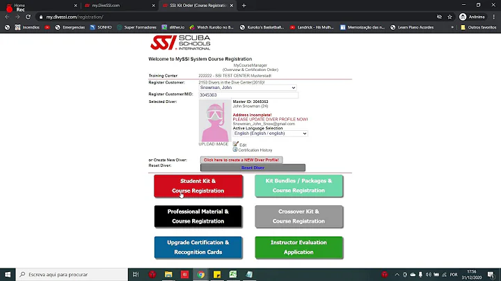The height and width of the screenshot is (281, 501).
Task: Open Student Kit & Course Registration
Action: (198, 186)
